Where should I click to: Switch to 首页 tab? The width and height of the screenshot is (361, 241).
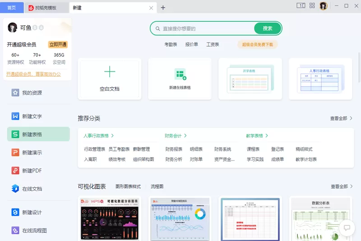click(x=12, y=8)
